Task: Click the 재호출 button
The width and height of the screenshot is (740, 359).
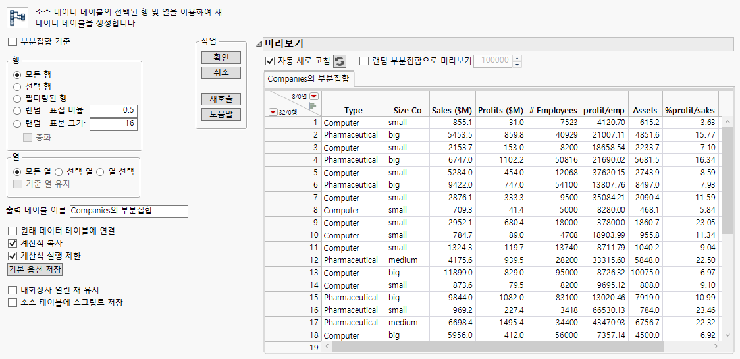Action: click(221, 99)
